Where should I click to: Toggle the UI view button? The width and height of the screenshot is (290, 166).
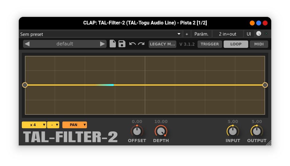click(x=249, y=34)
